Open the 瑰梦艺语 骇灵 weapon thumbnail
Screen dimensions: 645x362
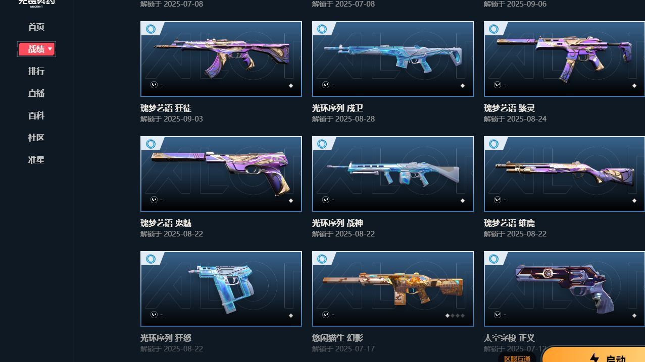[564, 59]
